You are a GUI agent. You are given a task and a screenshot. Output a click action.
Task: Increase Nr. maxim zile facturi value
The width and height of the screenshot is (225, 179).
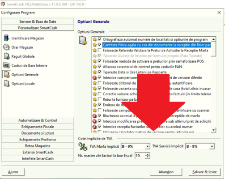click(148, 154)
